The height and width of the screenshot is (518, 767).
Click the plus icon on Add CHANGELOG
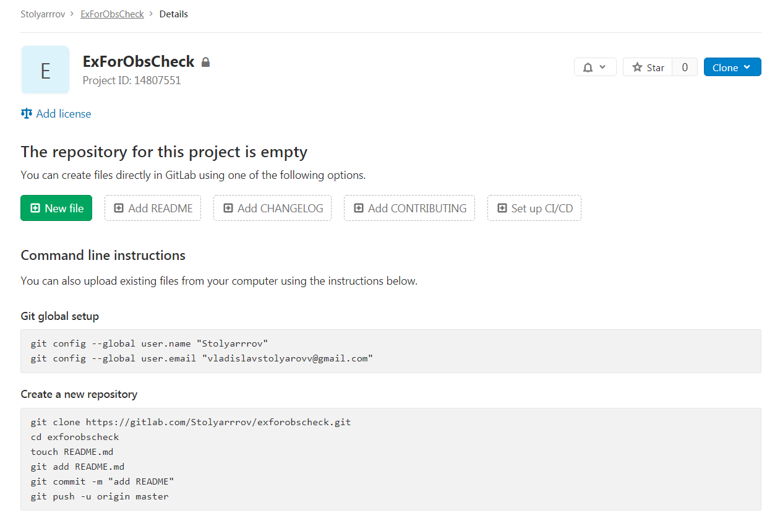tap(228, 209)
